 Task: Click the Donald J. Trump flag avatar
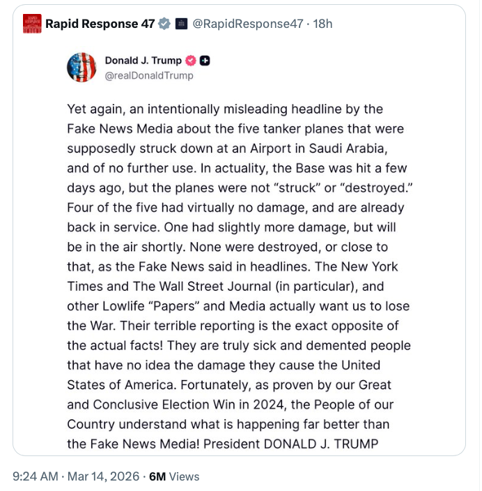point(81,67)
